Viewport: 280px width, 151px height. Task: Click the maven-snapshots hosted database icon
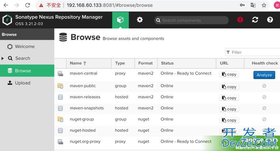pyautogui.click(x=60, y=108)
